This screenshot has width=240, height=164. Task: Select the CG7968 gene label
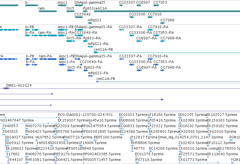pos(167,20)
